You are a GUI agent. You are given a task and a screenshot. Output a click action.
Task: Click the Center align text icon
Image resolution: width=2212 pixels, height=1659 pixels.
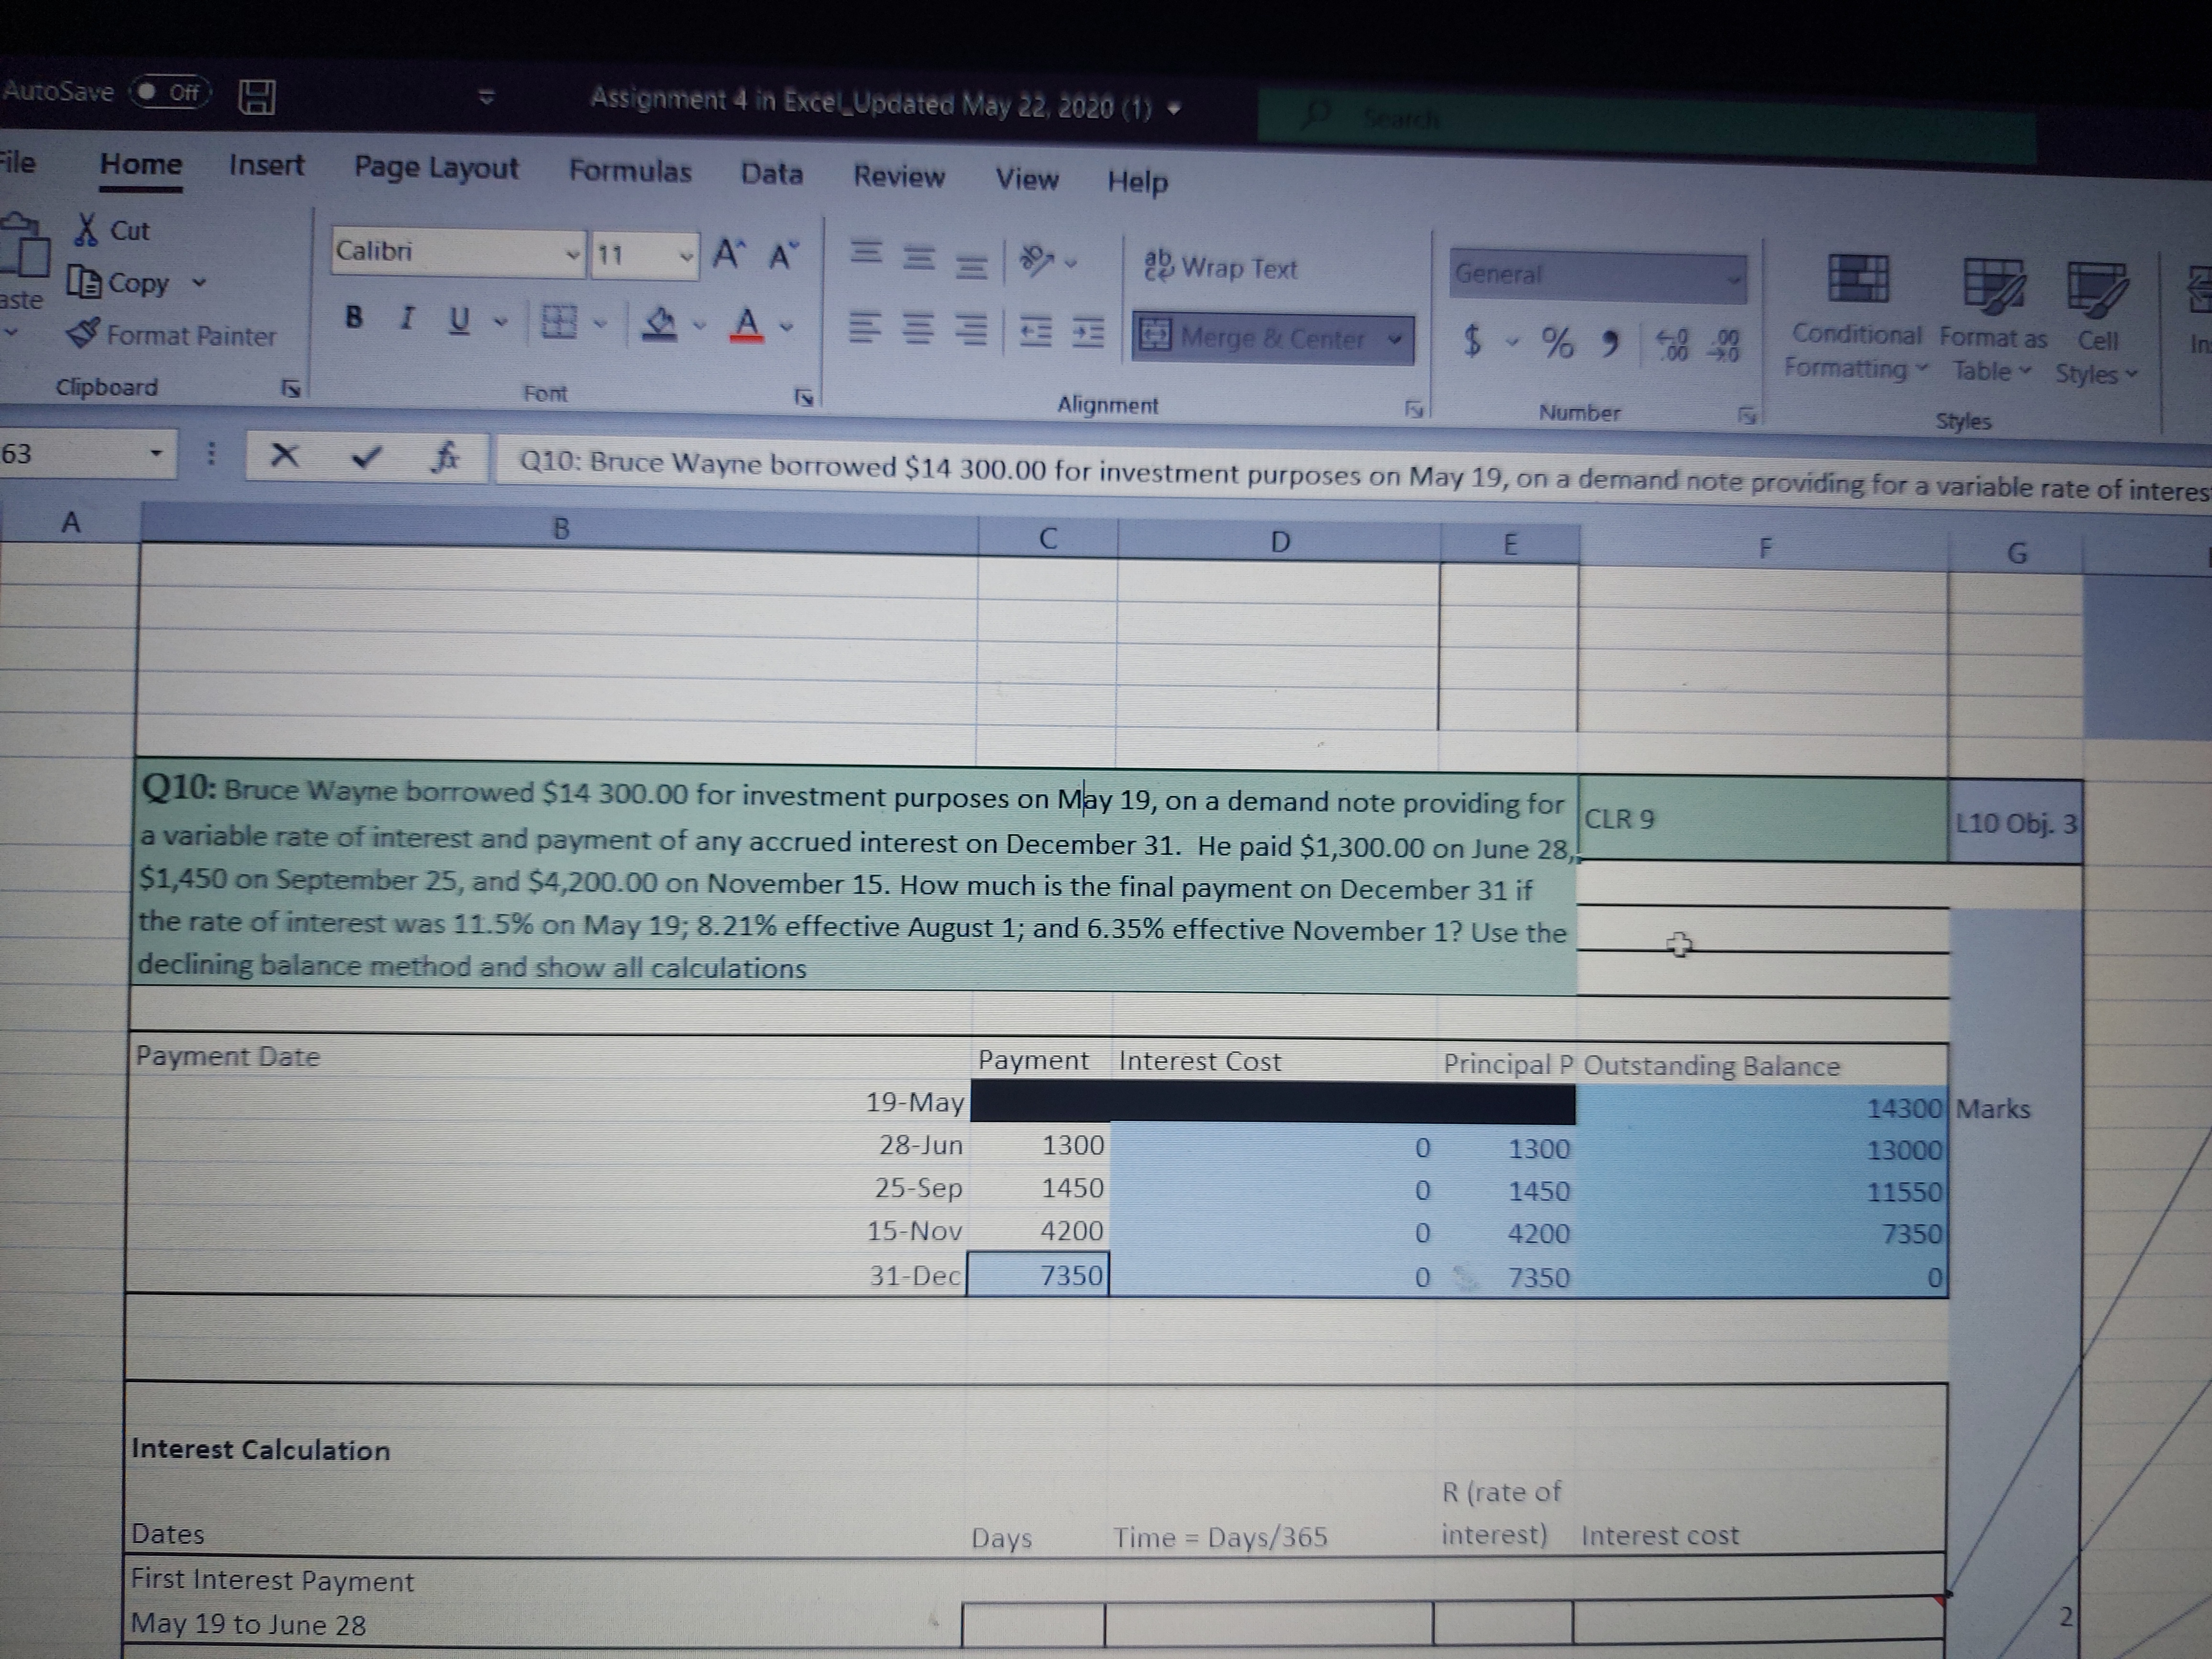click(x=917, y=328)
